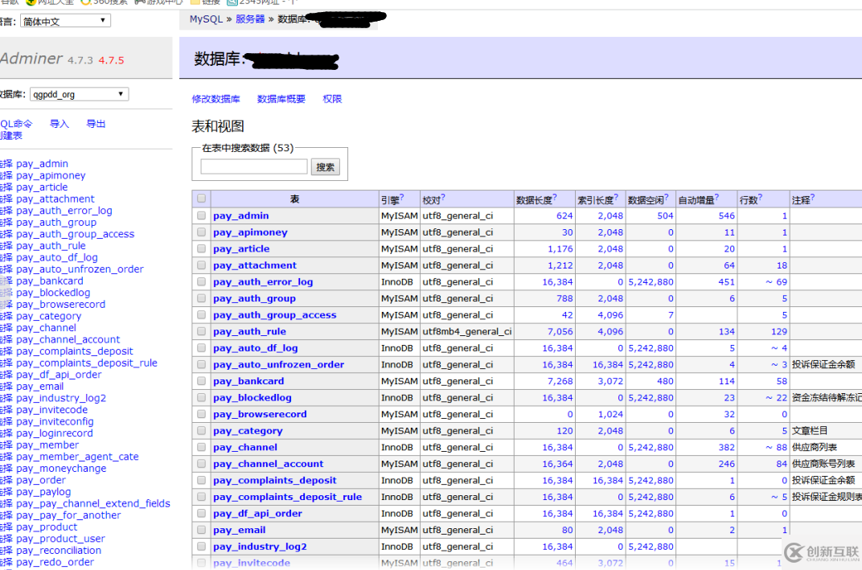Click the 搜索 button
The height and width of the screenshot is (570, 862).
[326, 166]
